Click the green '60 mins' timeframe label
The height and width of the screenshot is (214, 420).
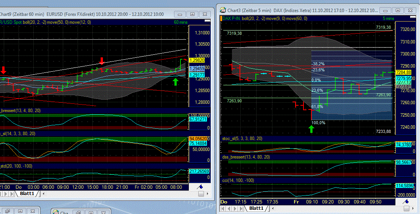pos(180,22)
